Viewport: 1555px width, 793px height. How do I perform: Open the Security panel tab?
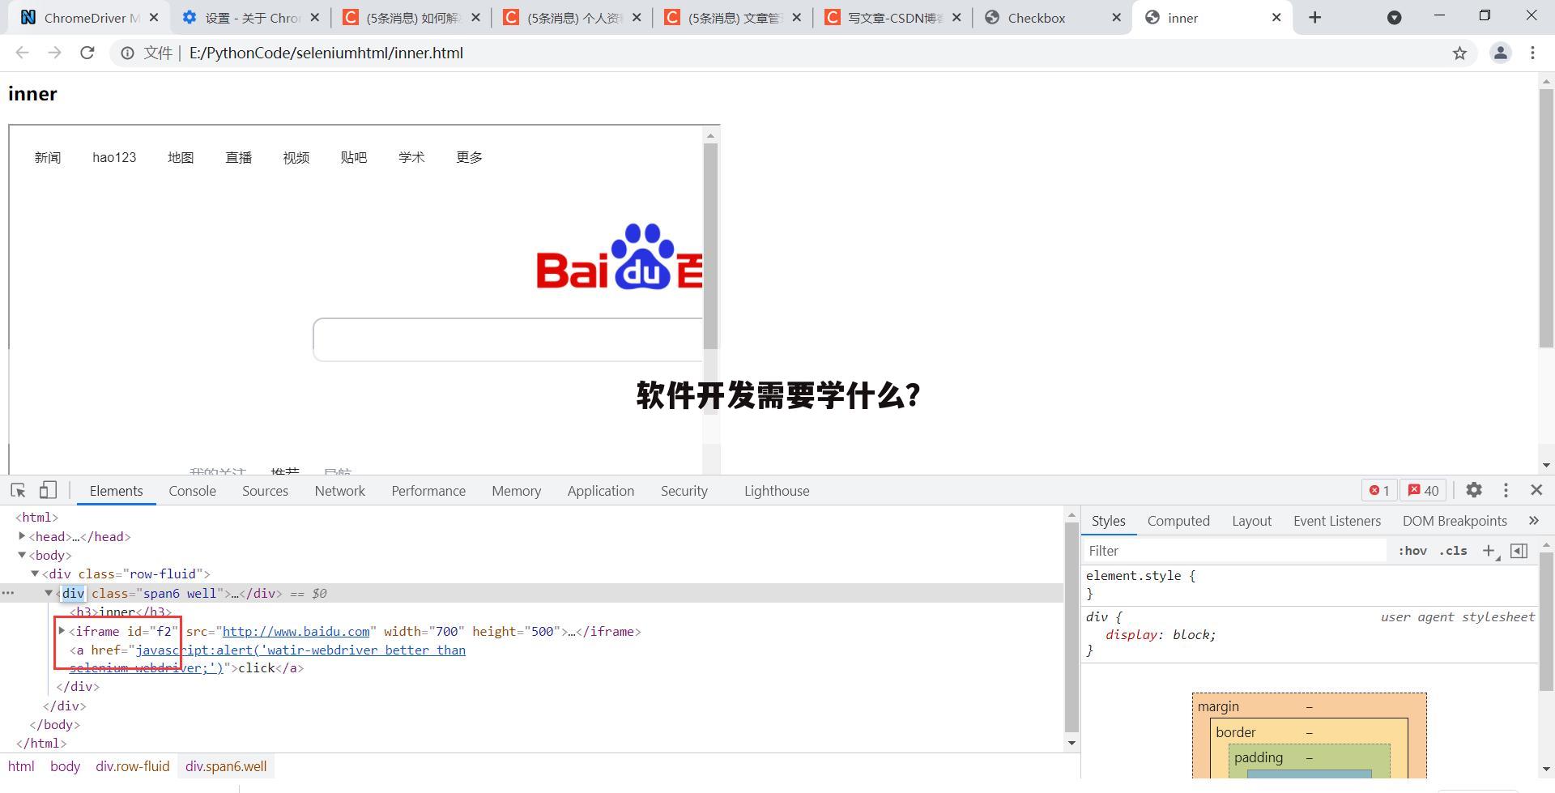point(684,490)
